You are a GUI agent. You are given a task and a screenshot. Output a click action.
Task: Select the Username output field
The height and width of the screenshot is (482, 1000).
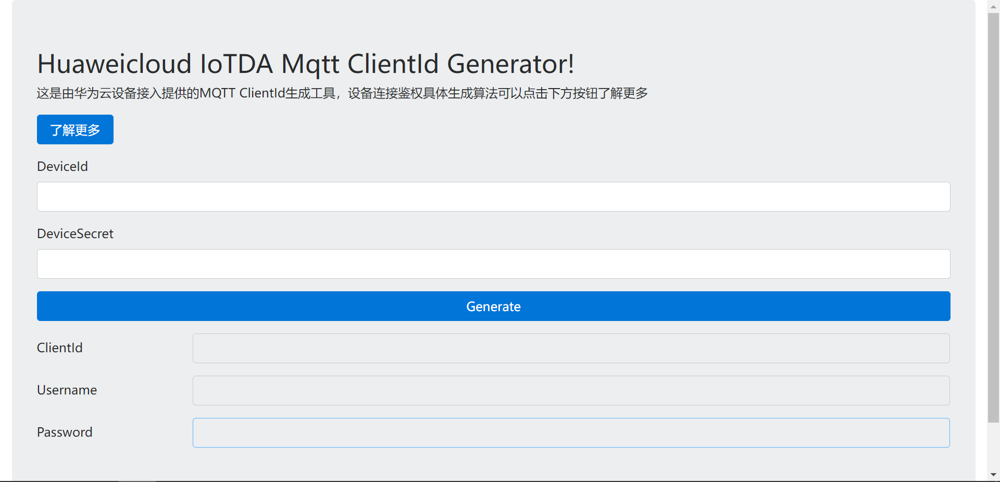571,391
